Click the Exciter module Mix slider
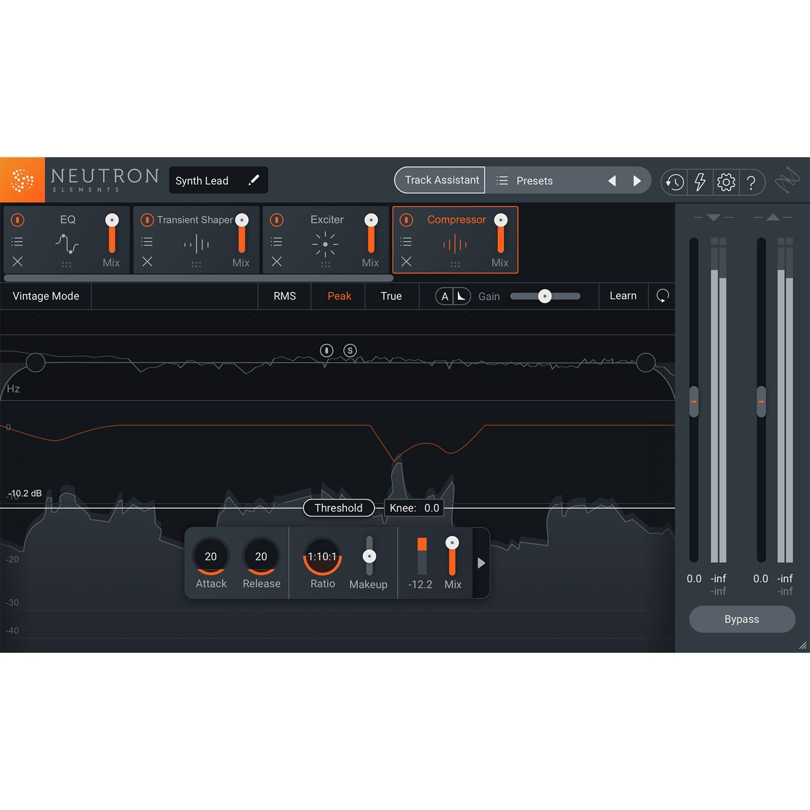 (x=371, y=233)
